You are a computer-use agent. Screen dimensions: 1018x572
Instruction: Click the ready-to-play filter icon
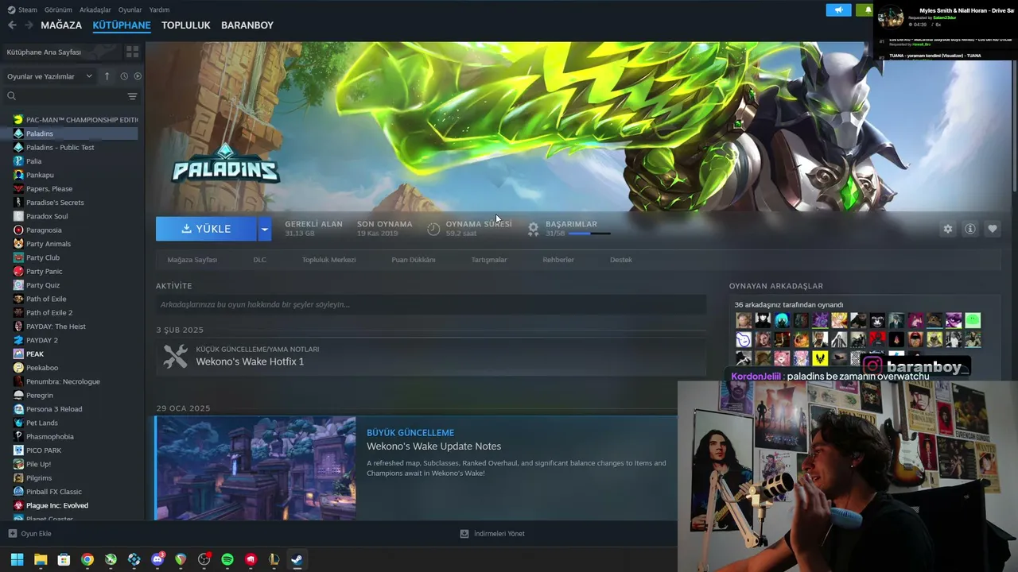tap(138, 76)
